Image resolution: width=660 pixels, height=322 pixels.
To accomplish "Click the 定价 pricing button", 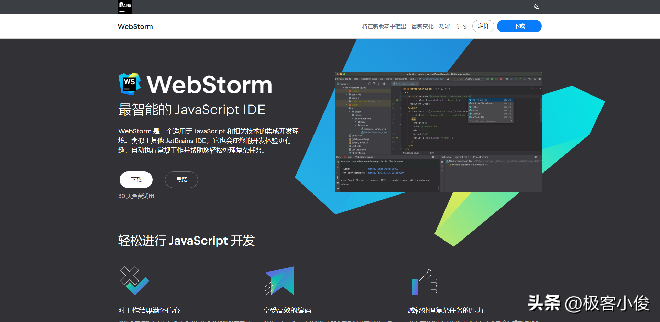I will pyautogui.click(x=483, y=26).
